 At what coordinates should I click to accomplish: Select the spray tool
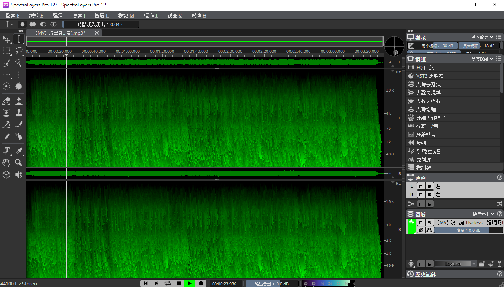[19, 136]
